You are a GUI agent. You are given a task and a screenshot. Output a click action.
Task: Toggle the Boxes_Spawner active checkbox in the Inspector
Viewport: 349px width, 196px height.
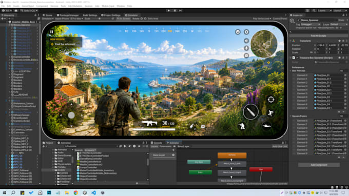[298, 20]
